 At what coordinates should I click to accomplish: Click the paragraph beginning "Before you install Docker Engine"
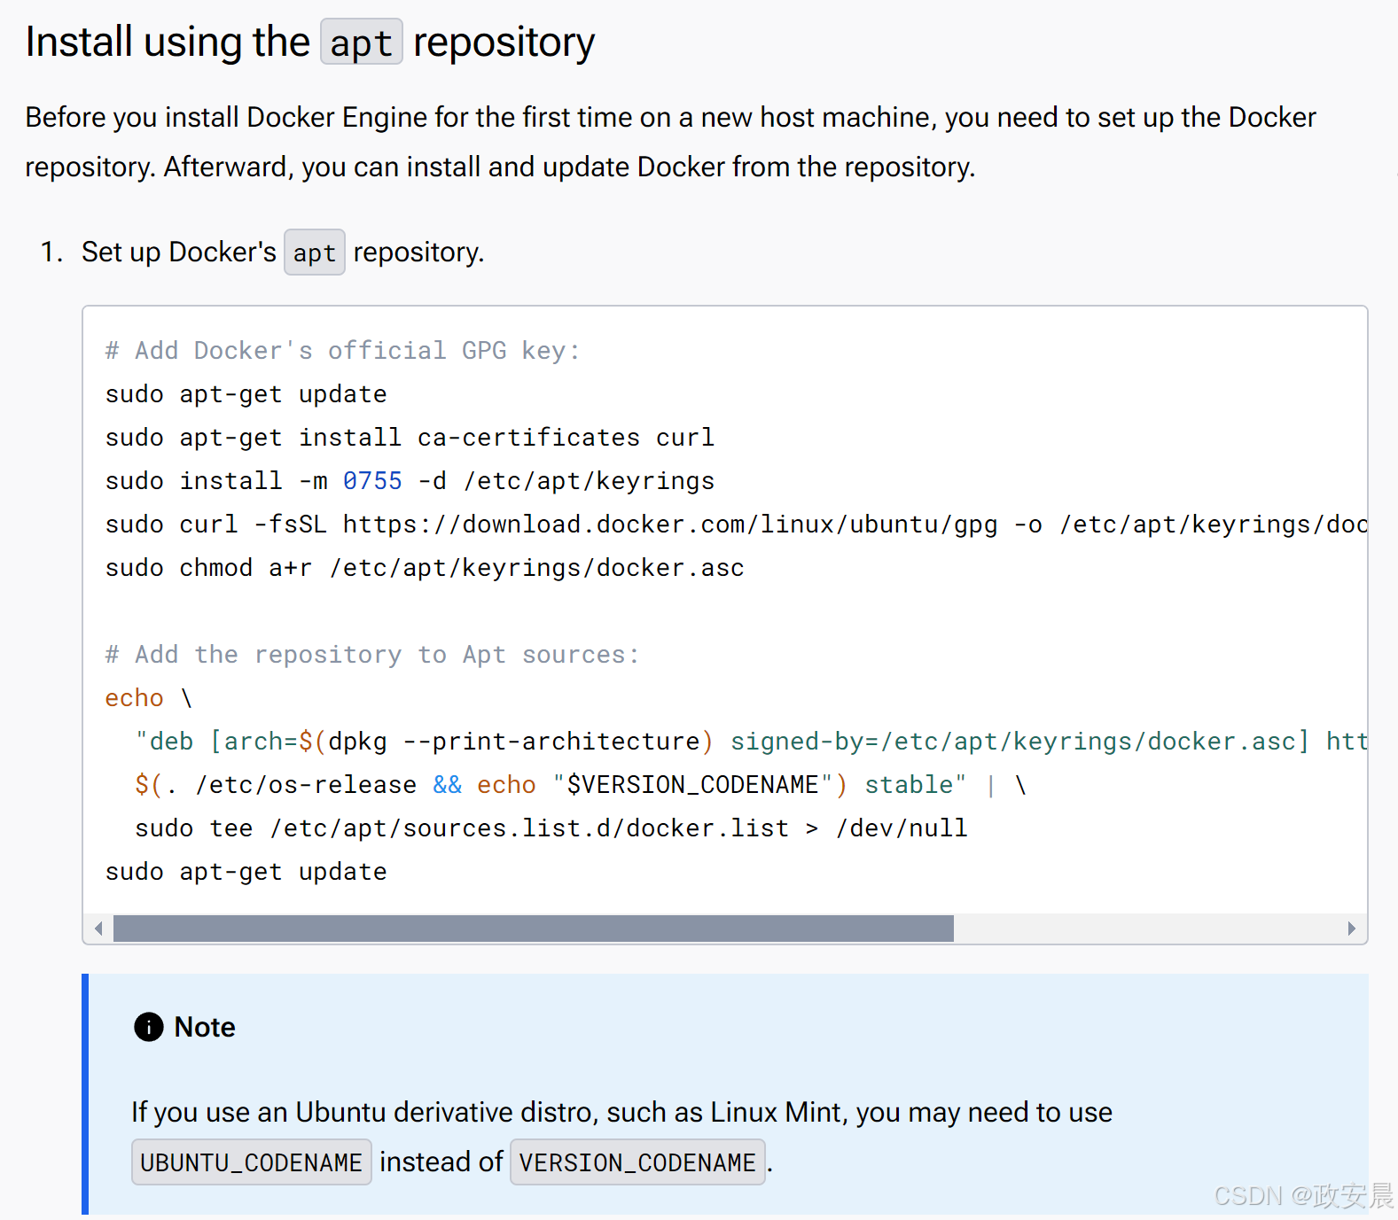pyautogui.click(x=670, y=142)
